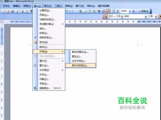Choose 域(F)... menu entry
This screenshot has width=161, height=120.
(49, 29)
